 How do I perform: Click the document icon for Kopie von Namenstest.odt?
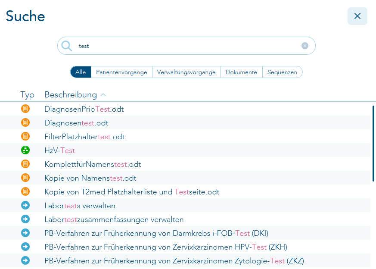coord(25,178)
